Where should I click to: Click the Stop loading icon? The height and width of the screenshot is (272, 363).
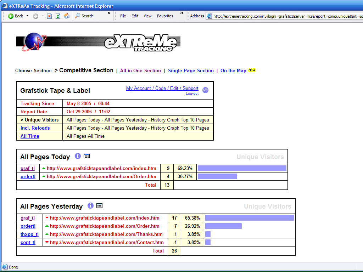pos(49,16)
